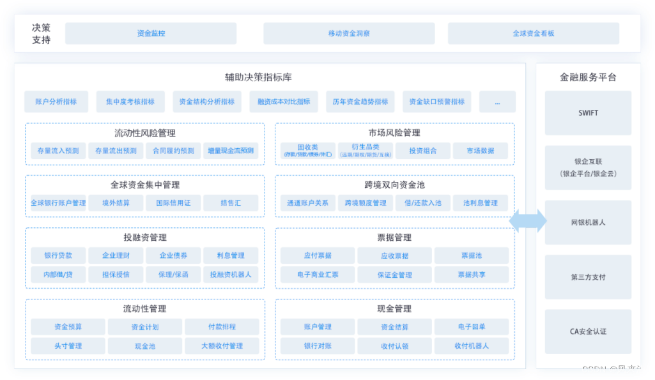
Task: Click 投资组合 box
Action: pos(423,151)
